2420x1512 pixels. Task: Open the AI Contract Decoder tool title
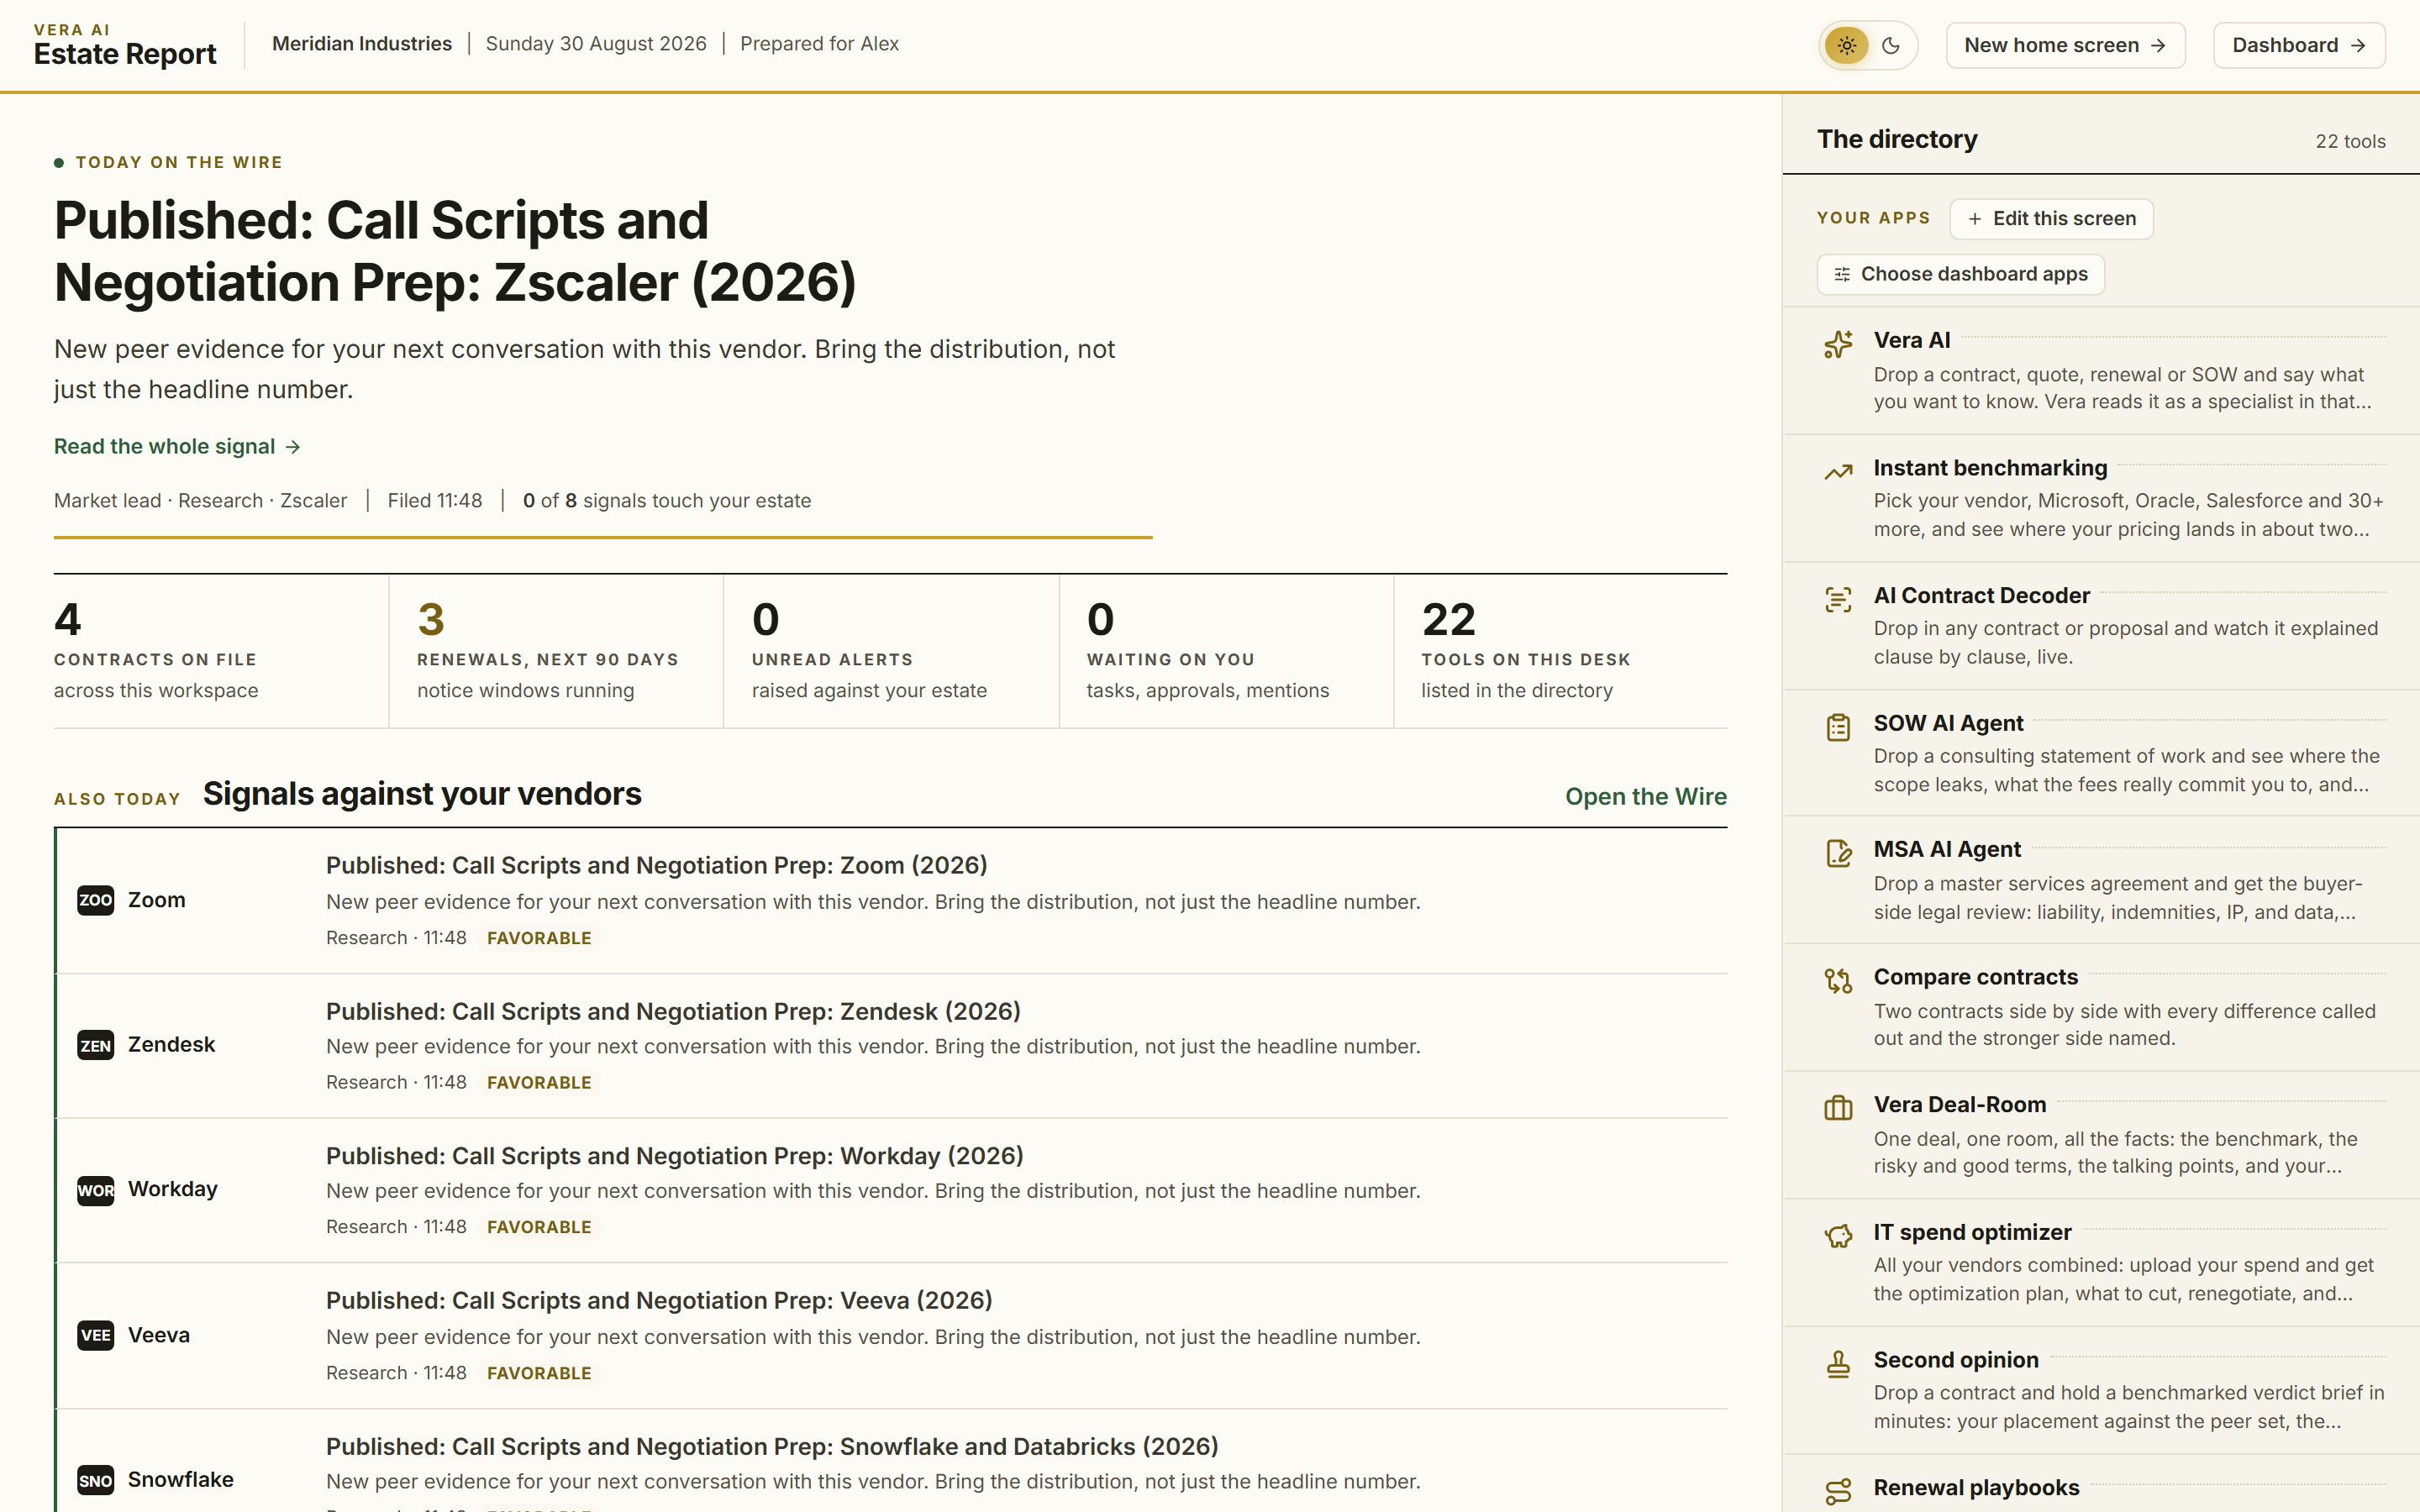click(1981, 595)
